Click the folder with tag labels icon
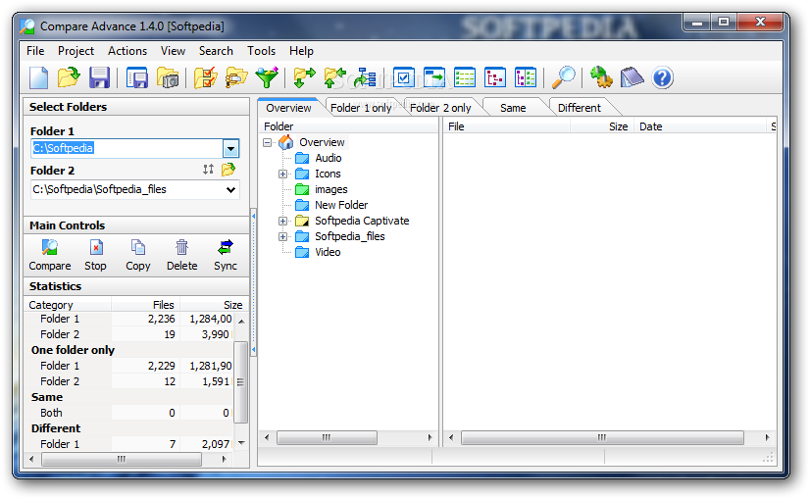The width and height of the screenshot is (810, 499). coord(236,78)
